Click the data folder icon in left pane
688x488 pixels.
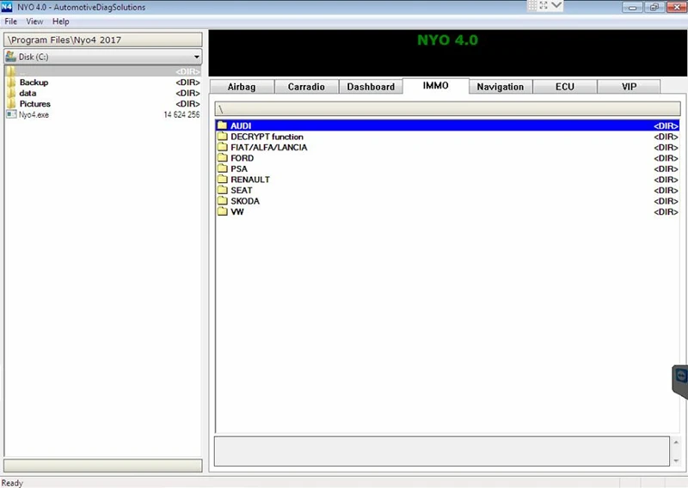tap(11, 93)
